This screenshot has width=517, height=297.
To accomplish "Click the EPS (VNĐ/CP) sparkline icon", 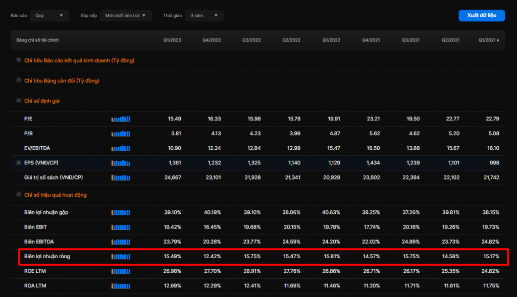I will pos(121,163).
